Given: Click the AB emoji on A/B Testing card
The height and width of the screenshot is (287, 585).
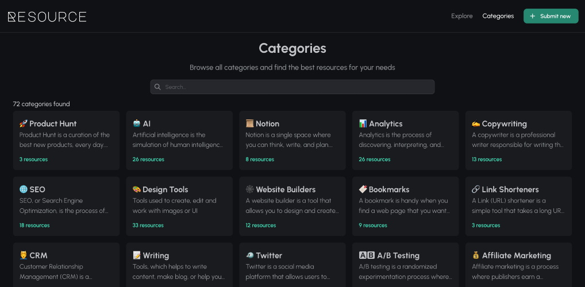Looking at the screenshot, I should tap(367, 255).
